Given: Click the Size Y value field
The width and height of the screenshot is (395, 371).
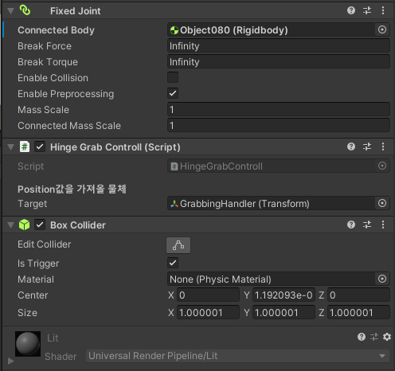Looking at the screenshot, I should click(x=284, y=313).
